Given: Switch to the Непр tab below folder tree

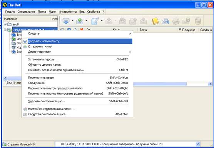Looking at the screenshot, I should coord(18,83).
